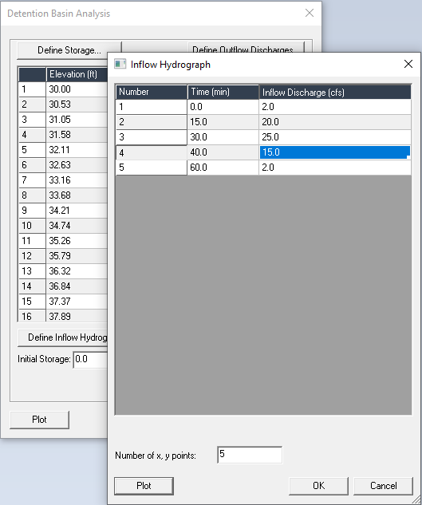Cancel the Inflow Hydrograph dialog

[x=384, y=486]
